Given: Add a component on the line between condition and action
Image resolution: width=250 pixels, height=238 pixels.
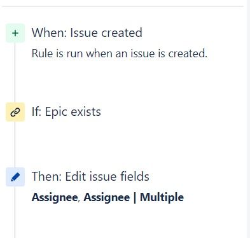Looking at the screenshot, I should click(x=15, y=144).
